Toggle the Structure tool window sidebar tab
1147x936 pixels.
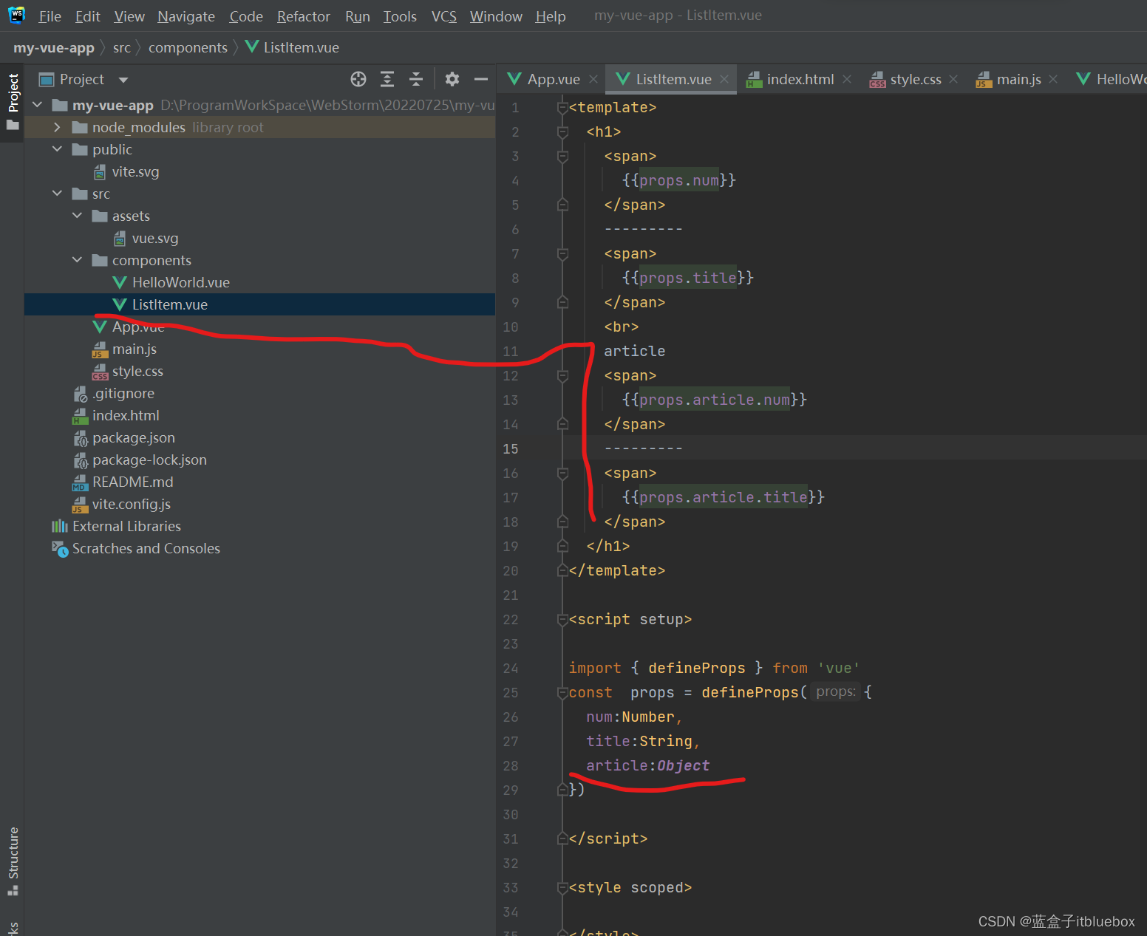(x=13, y=861)
